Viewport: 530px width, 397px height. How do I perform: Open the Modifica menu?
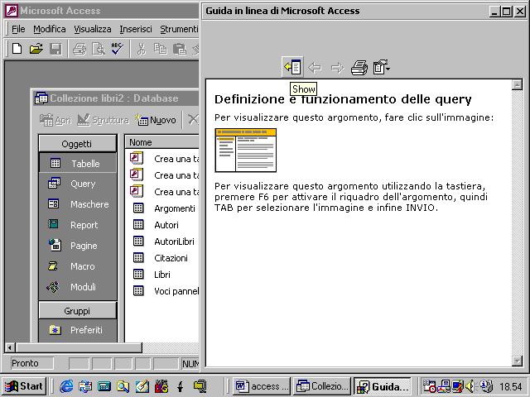click(50, 30)
